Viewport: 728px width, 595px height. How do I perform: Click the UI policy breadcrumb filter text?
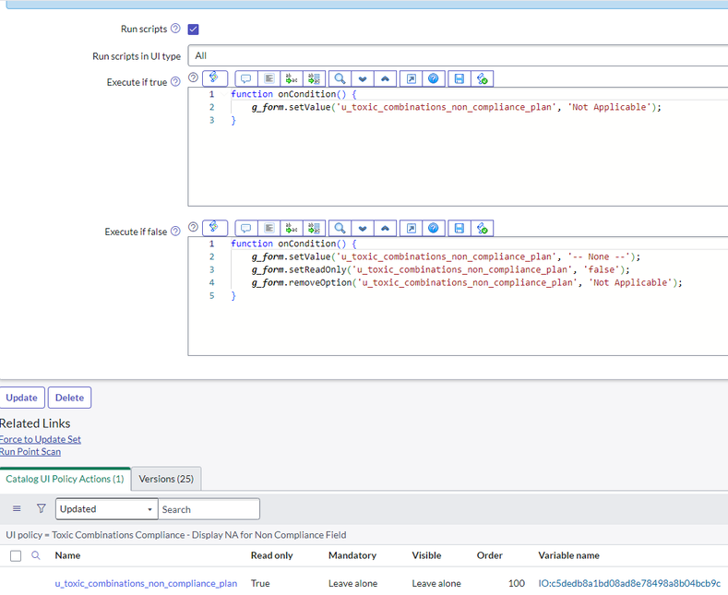pyautogui.click(x=176, y=535)
